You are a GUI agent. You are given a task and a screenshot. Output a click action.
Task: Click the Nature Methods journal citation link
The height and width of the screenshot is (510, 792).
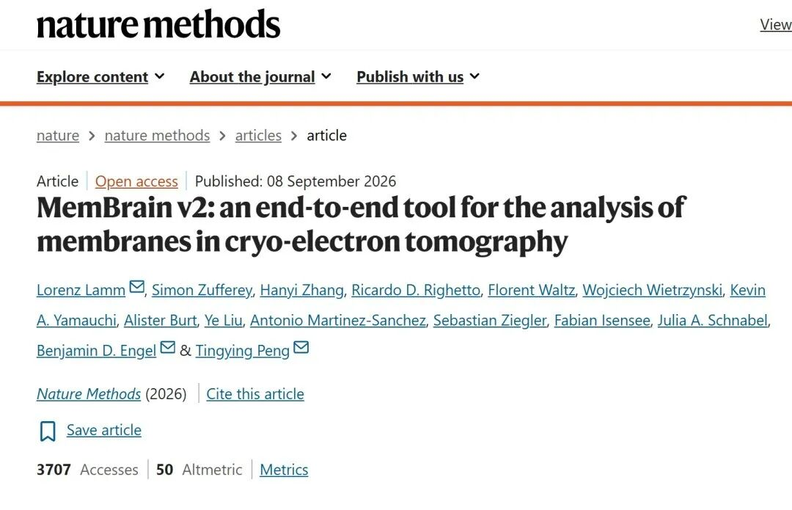(x=89, y=394)
